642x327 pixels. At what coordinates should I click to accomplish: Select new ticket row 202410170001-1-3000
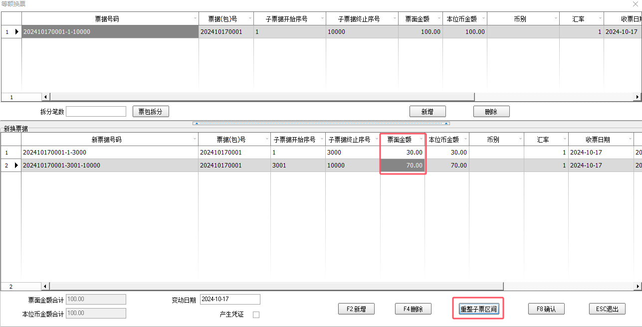(x=110, y=153)
